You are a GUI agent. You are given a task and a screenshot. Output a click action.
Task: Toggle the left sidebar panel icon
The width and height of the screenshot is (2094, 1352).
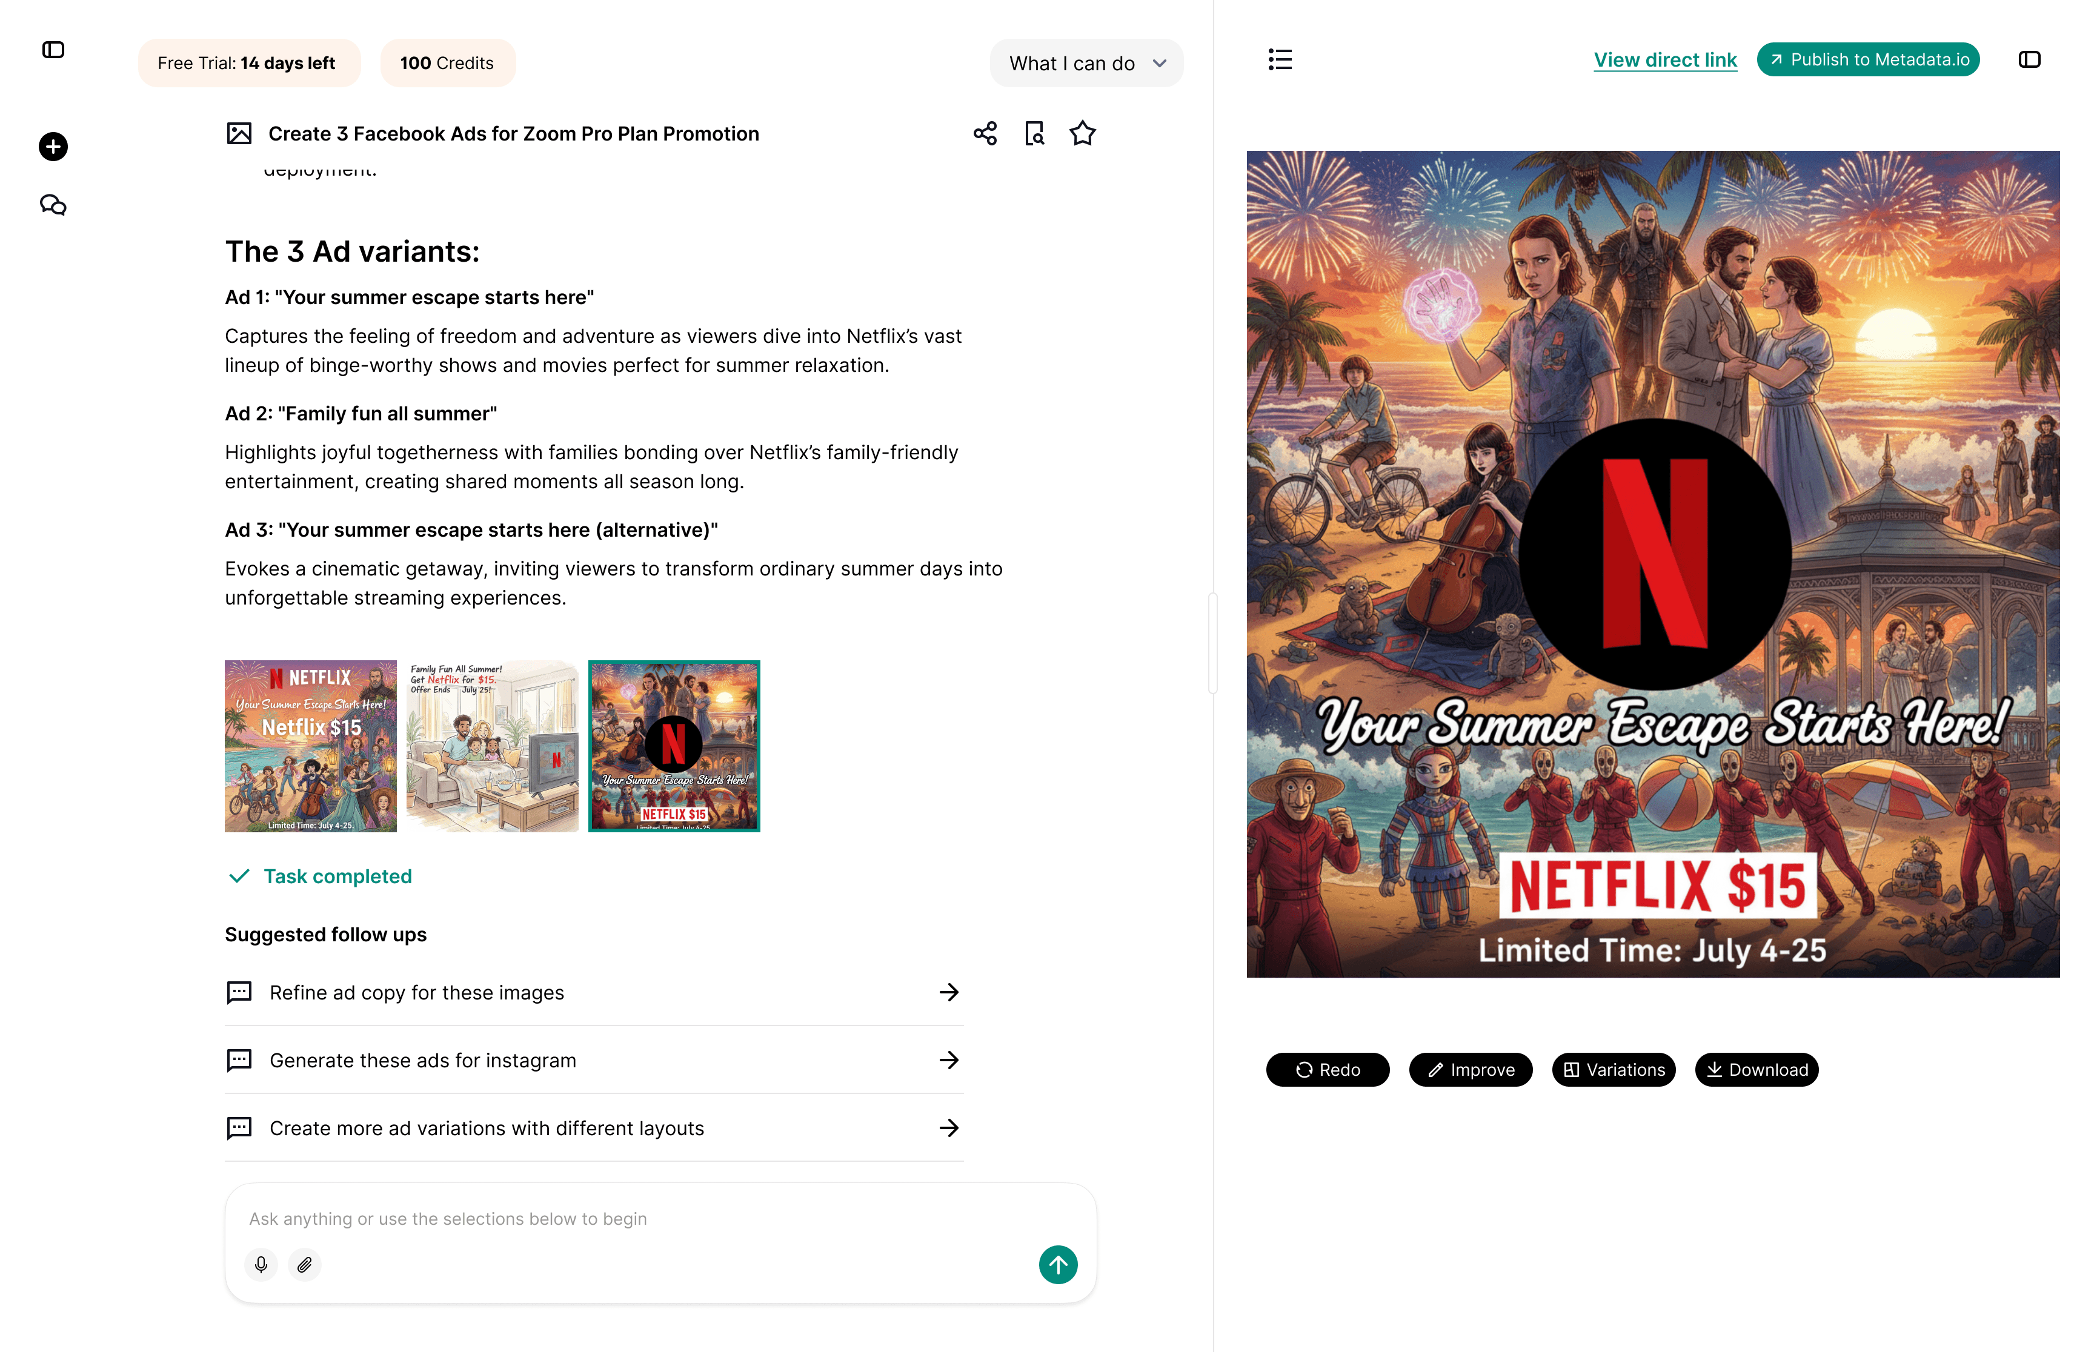pos(53,50)
